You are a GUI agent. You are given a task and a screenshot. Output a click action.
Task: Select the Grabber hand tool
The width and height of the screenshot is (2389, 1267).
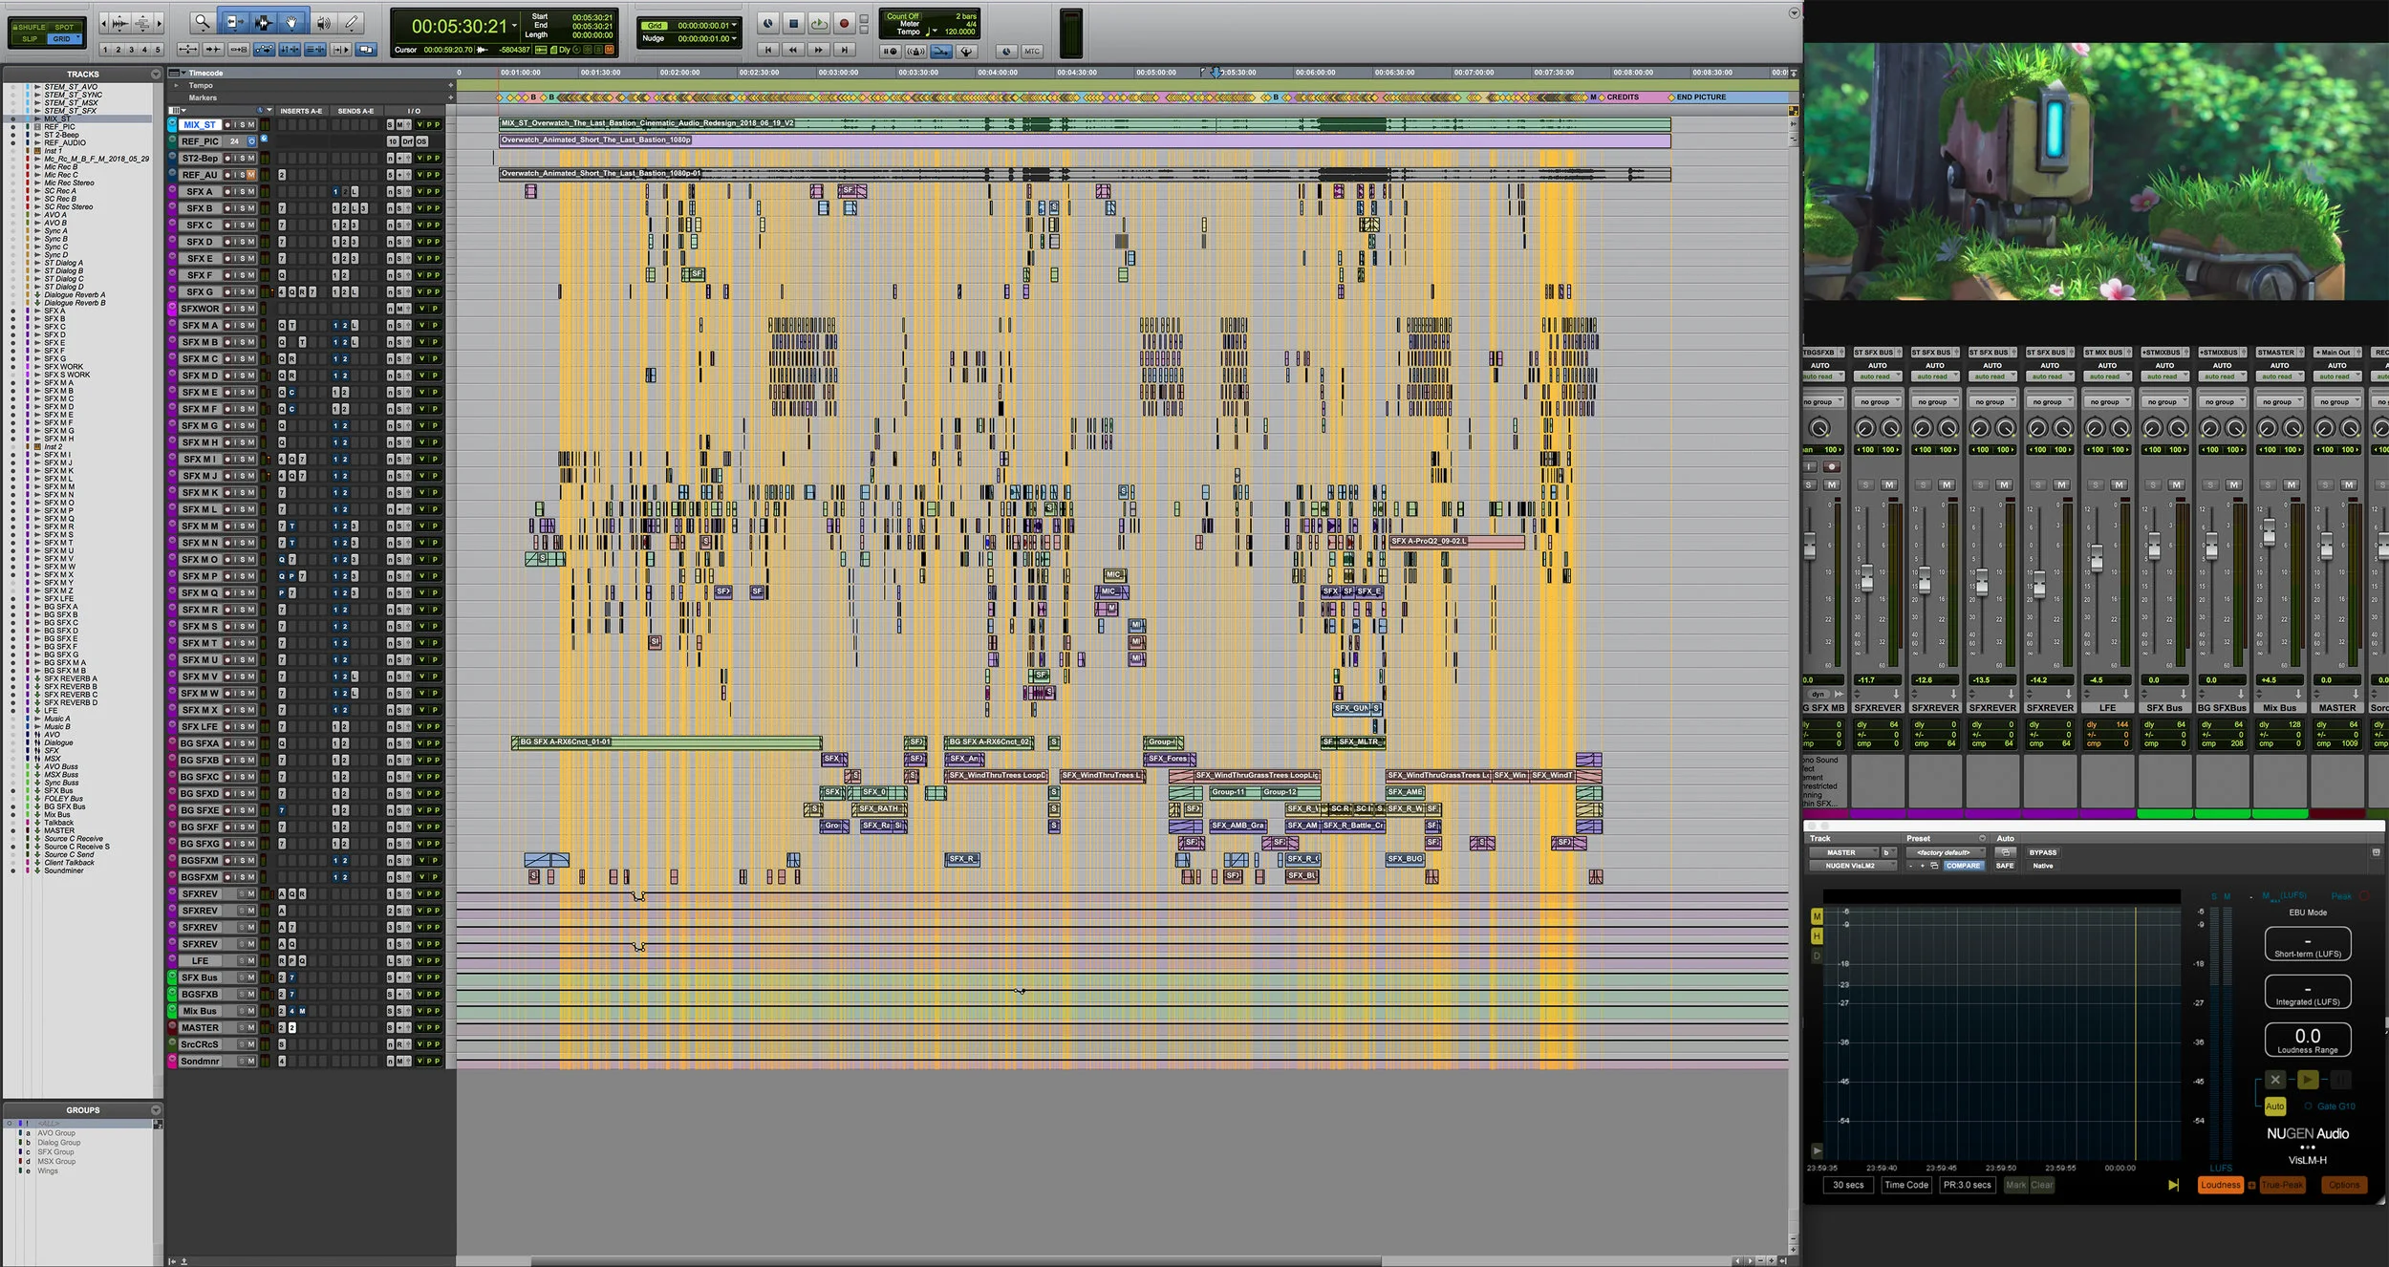[291, 22]
